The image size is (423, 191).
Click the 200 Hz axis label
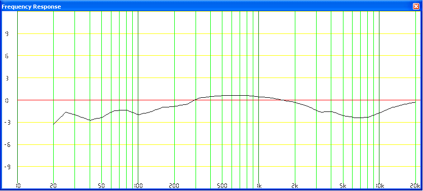[174, 185]
